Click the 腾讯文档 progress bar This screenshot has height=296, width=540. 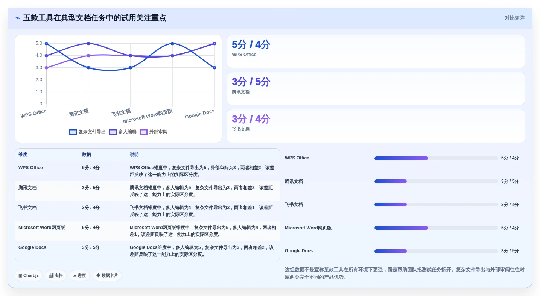pos(436,181)
